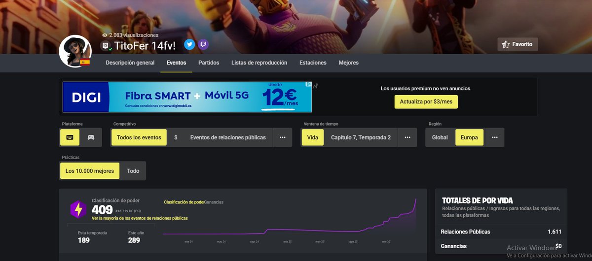Show Clasificación de poder chart series

pyautogui.click(x=184, y=202)
